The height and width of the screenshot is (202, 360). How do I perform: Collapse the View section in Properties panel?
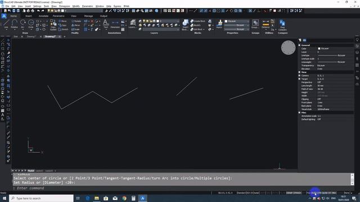(299, 72)
